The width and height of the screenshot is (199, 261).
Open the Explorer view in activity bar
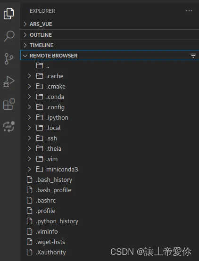pyautogui.click(x=8, y=14)
